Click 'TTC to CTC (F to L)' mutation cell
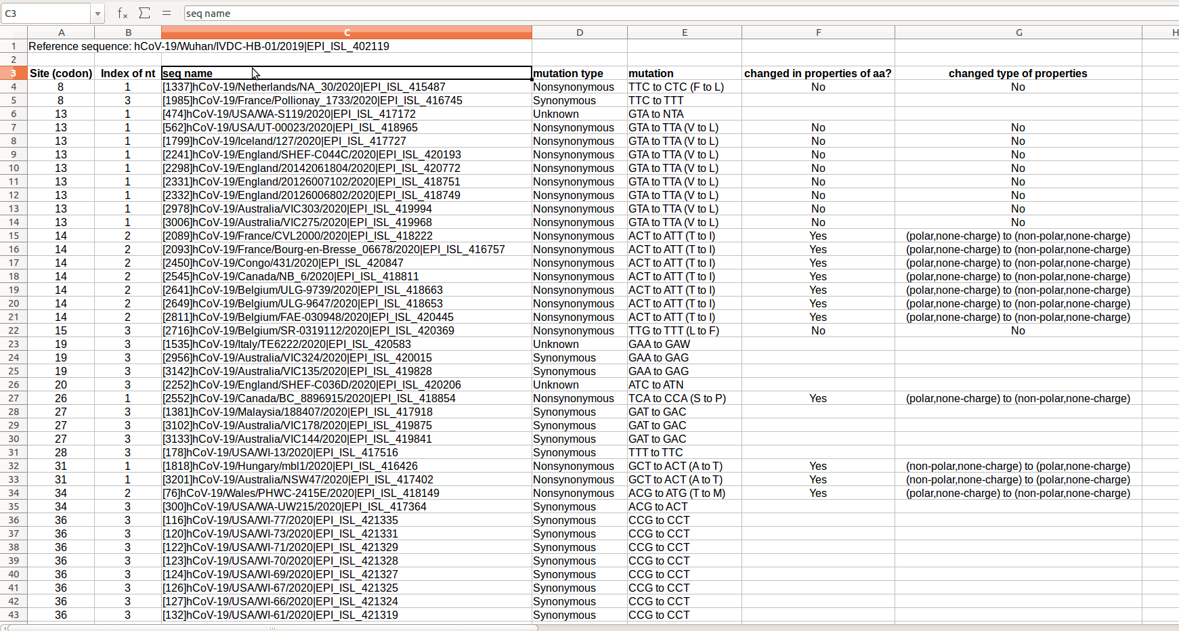 click(685, 87)
